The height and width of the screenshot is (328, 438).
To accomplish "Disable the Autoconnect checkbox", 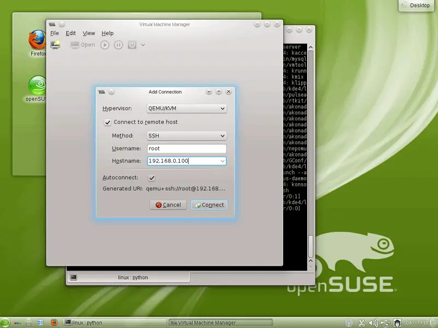I will (x=152, y=178).
